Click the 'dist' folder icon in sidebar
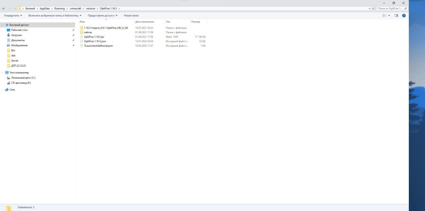The image size is (425, 211). [8, 56]
